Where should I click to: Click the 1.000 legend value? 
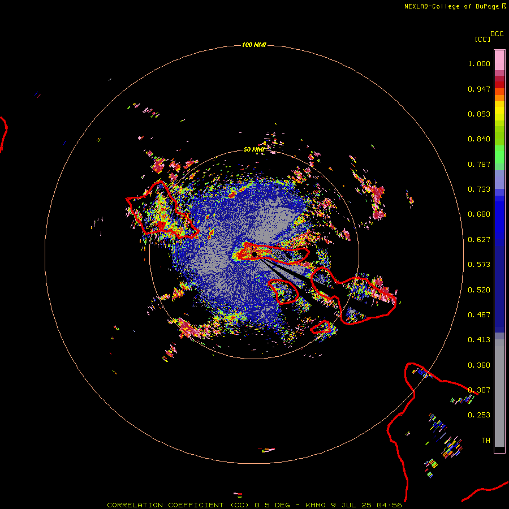pyautogui.click(x=479, y=63)
